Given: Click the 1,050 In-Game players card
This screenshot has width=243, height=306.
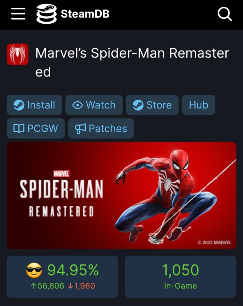Looking at the screenshot, I should coord(181,277).
